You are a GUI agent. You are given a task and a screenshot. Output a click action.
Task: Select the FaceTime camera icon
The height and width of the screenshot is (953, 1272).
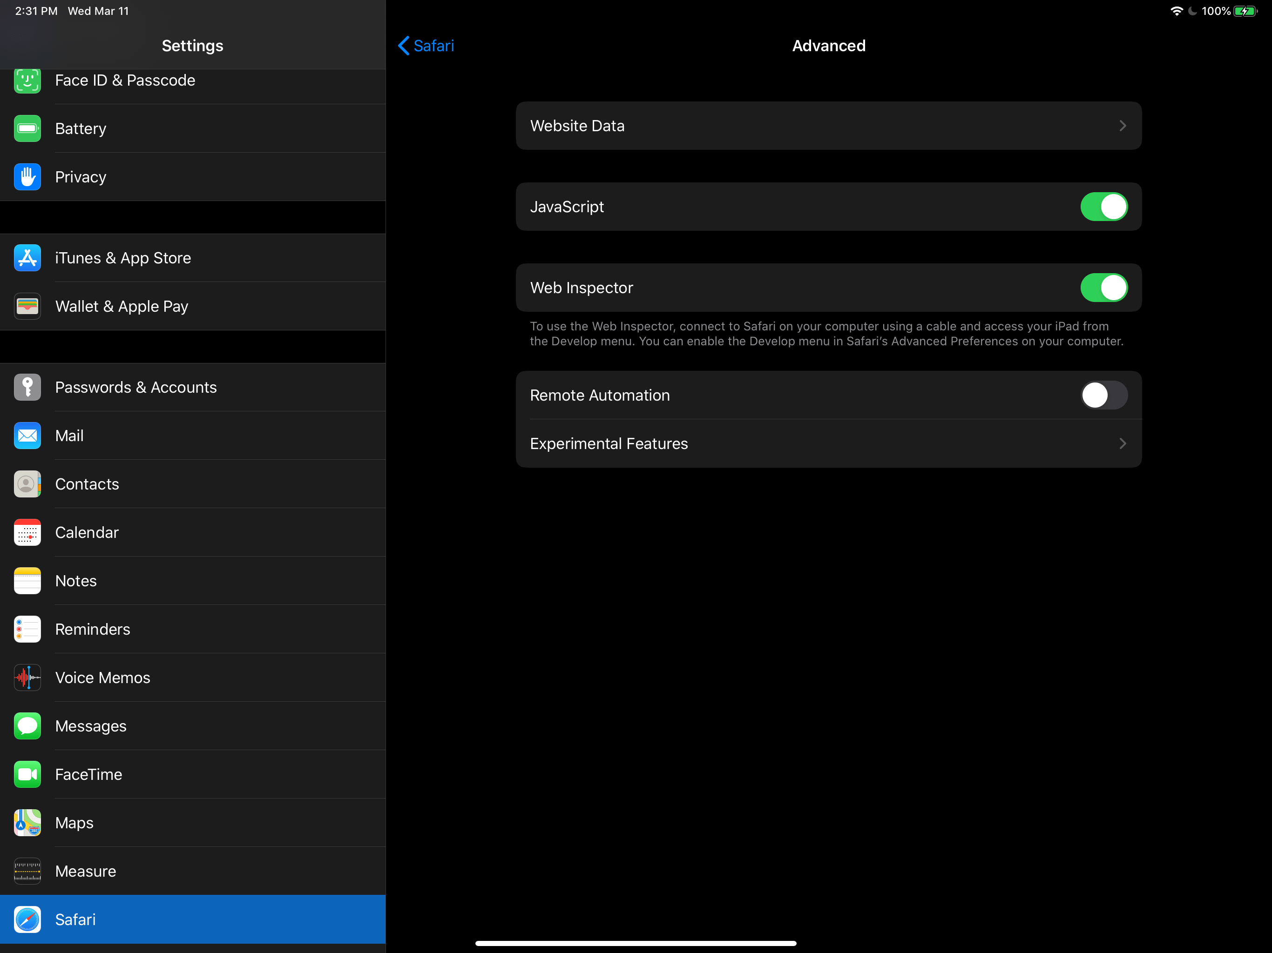pyautogui.click(x=27, y=774)
